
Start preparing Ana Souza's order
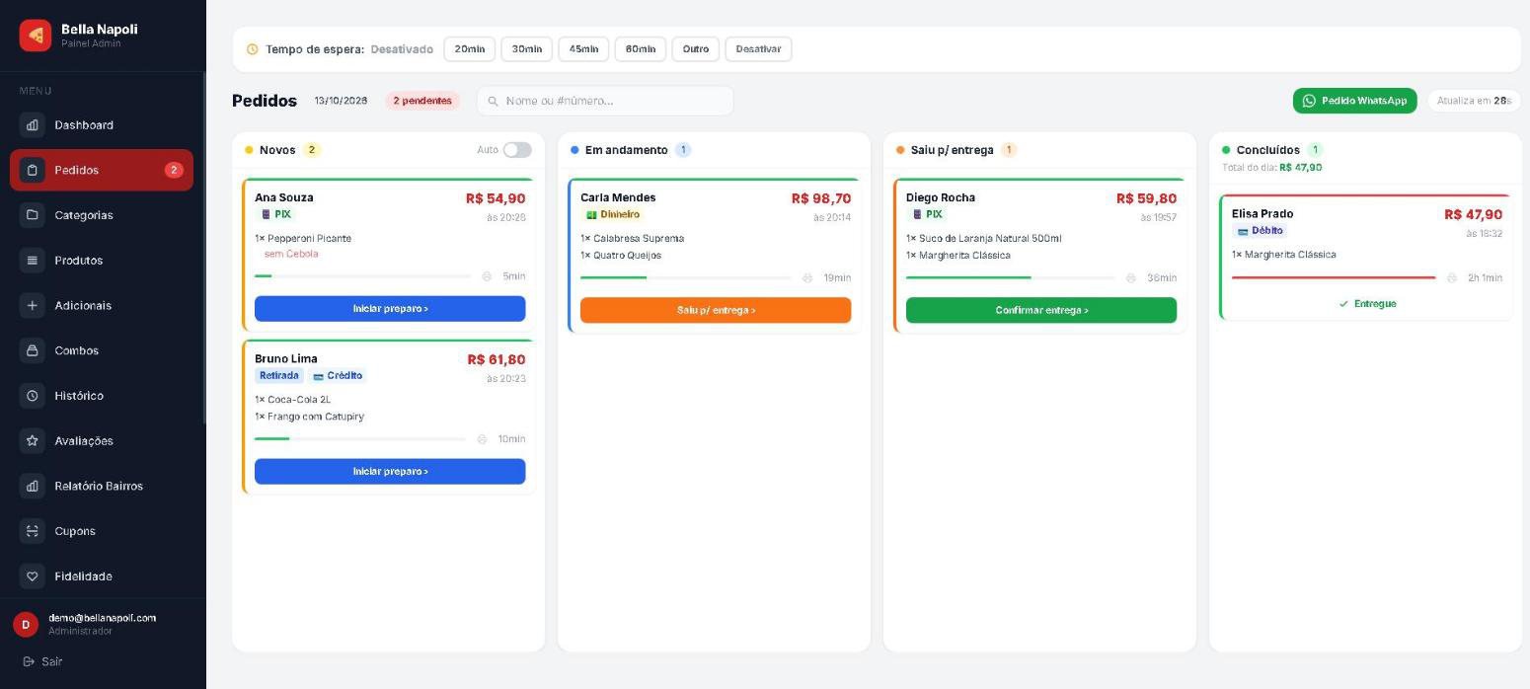[390, 309]
